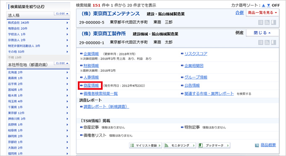
Task: Filter by 埼玉県 4件
Action: [x=38, y=101]
